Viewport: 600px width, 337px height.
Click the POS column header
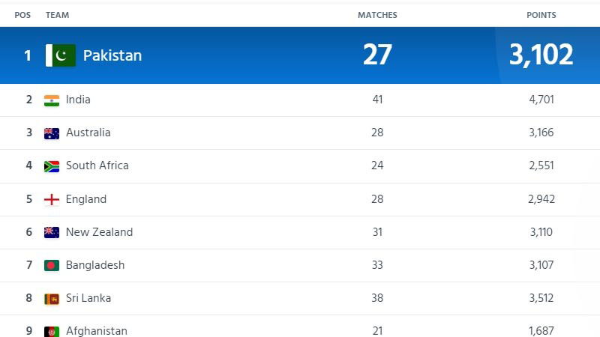point(22,15)
